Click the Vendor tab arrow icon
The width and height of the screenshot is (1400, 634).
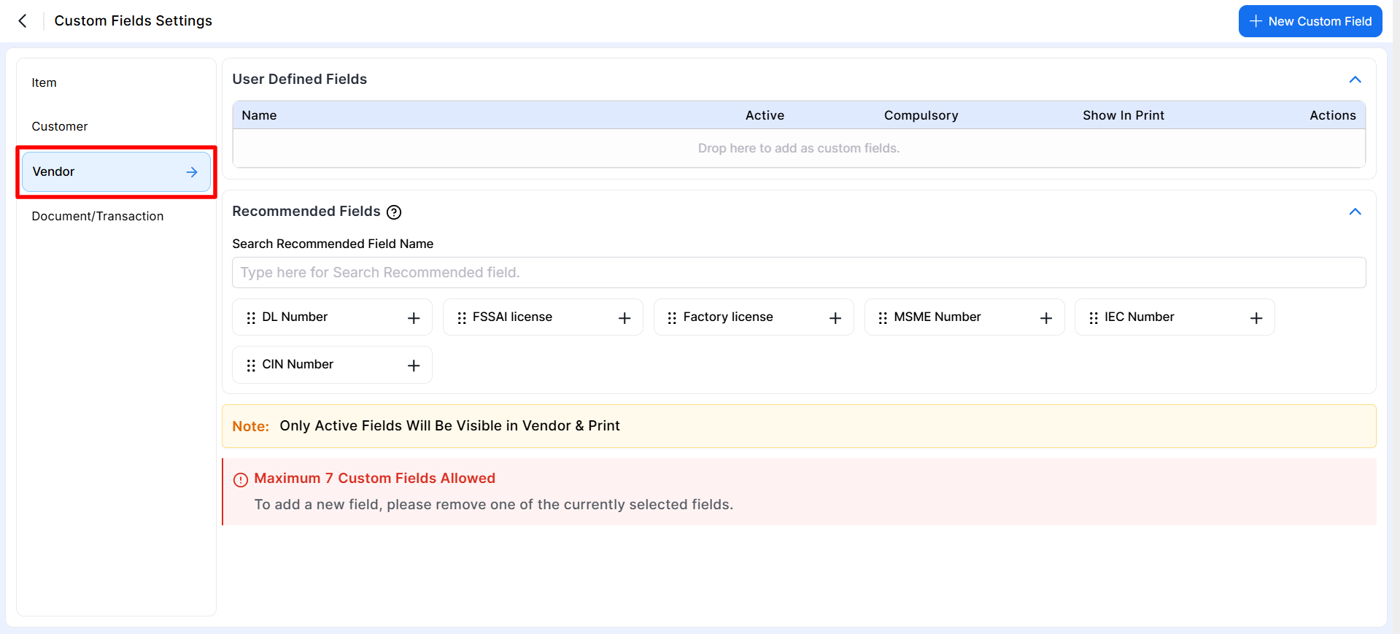tap(192, 172)
